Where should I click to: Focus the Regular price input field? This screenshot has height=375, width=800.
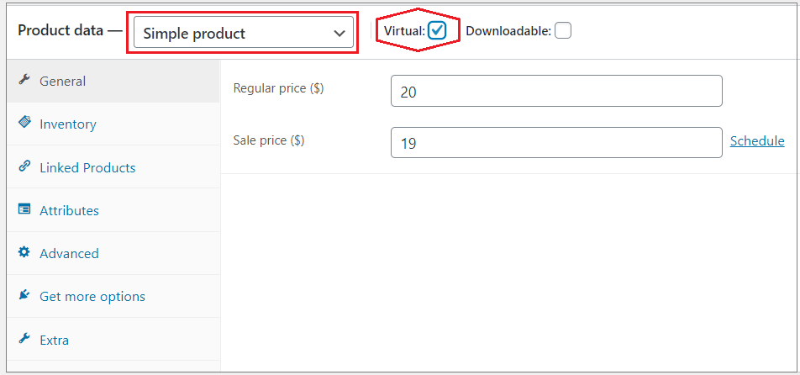click(x=556, y=91)
